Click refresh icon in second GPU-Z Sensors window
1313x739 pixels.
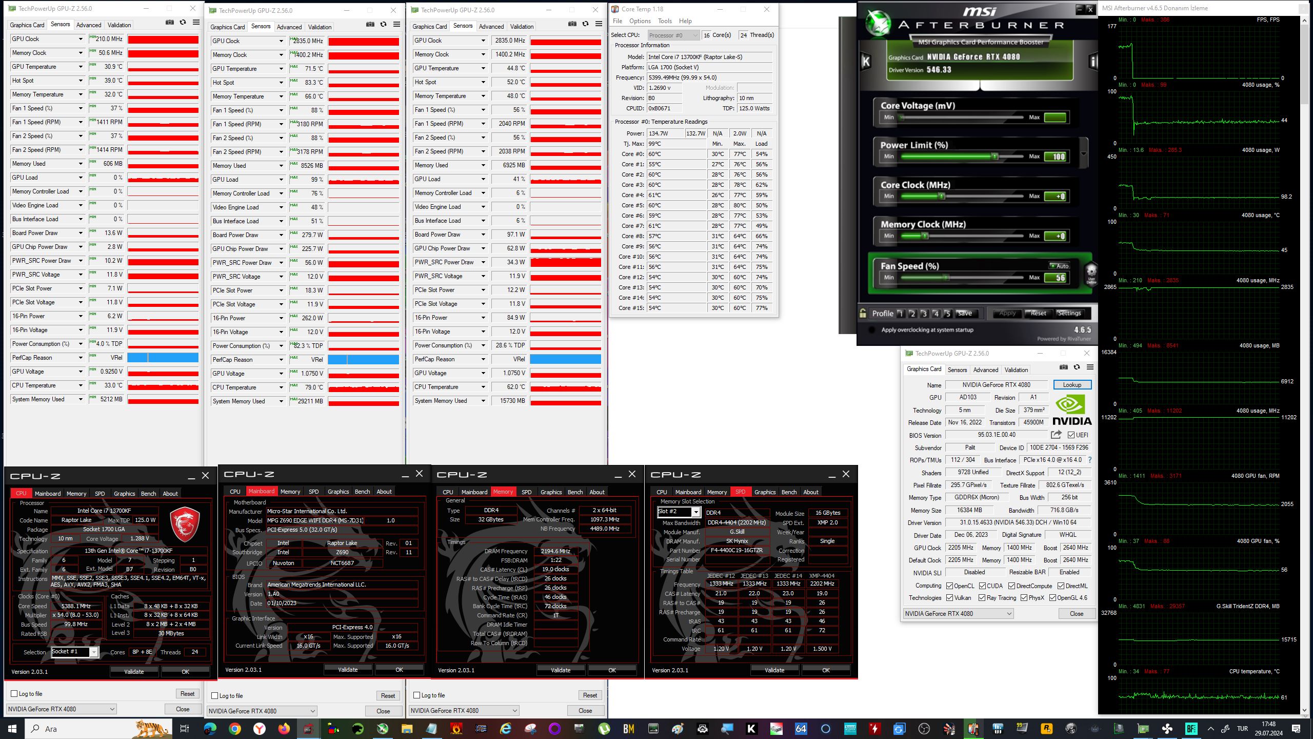coord(383,24)
